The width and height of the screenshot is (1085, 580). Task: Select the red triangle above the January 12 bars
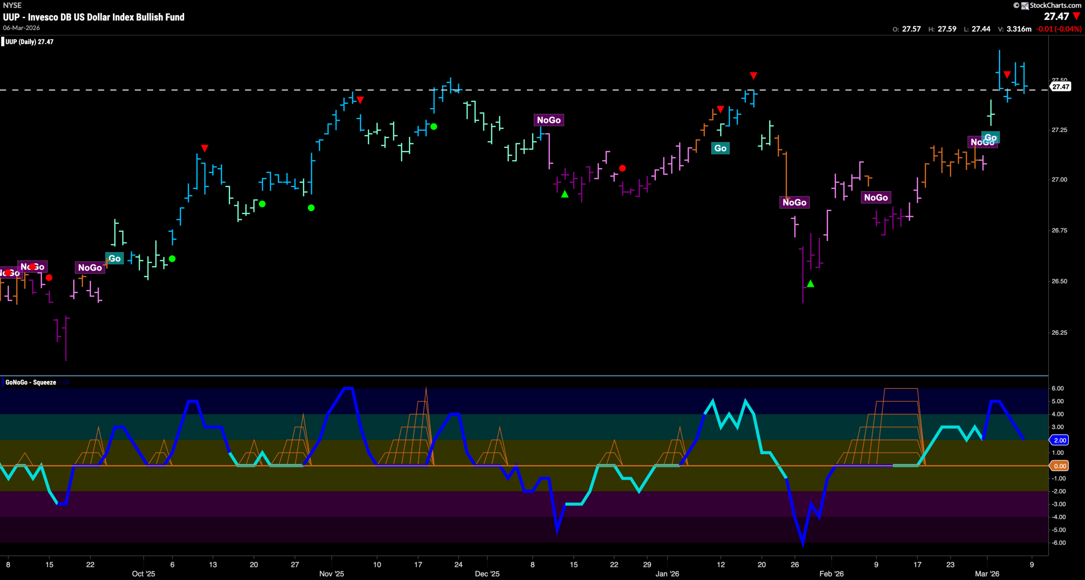pos(721,110)
